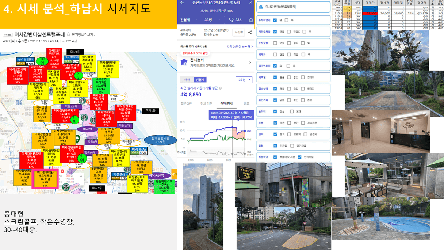Image resolution: width=444 pixels, height=250 pixels.
Task: Select the highlighted 전월세 toggle above the price
Action: pyautogui.click(x=200, y=79)
